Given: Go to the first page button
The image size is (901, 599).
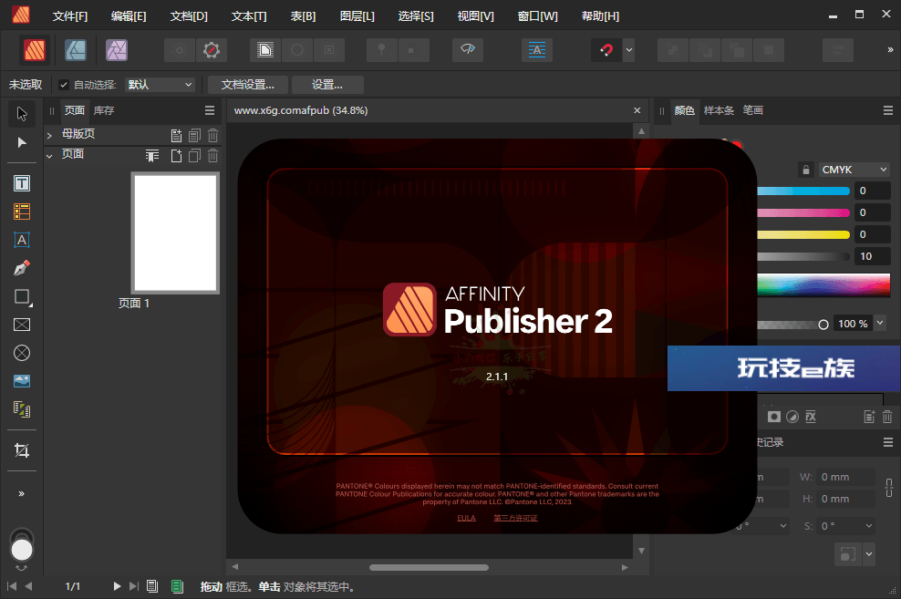Looking at the screenshot, I should [x=12, y=586].
